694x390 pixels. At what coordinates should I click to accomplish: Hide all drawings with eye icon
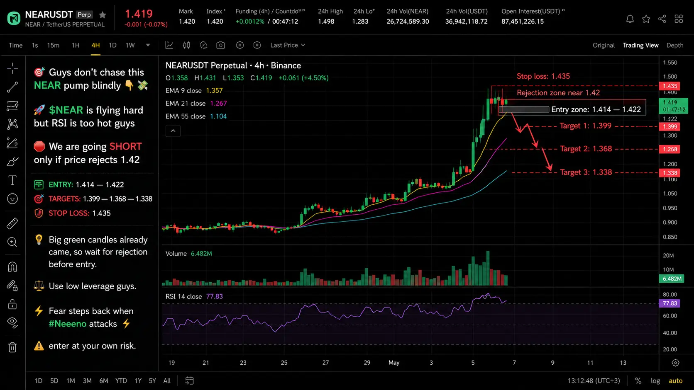coord(12,322)
